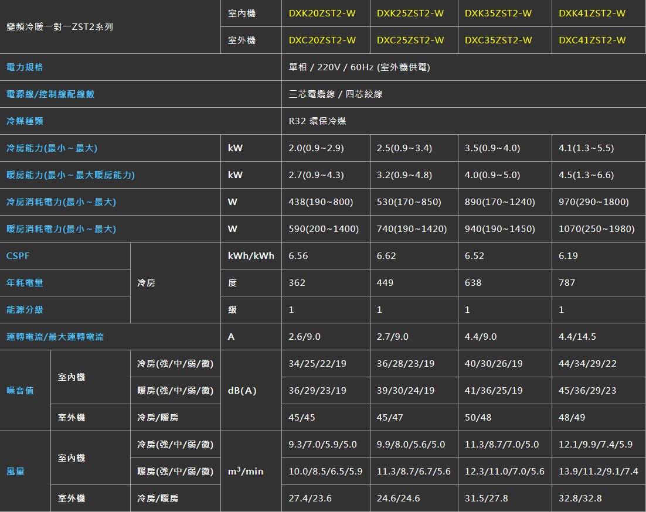Screen dimensions: 646x512
Task: Click the 能源分級 row label
Action: click(25, 310)
